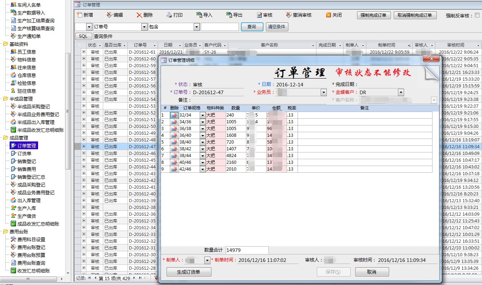The width and height of the screenshot is (482, 285).
Task: Click the 清空条件 button
Action: click(x=277, y=27)
